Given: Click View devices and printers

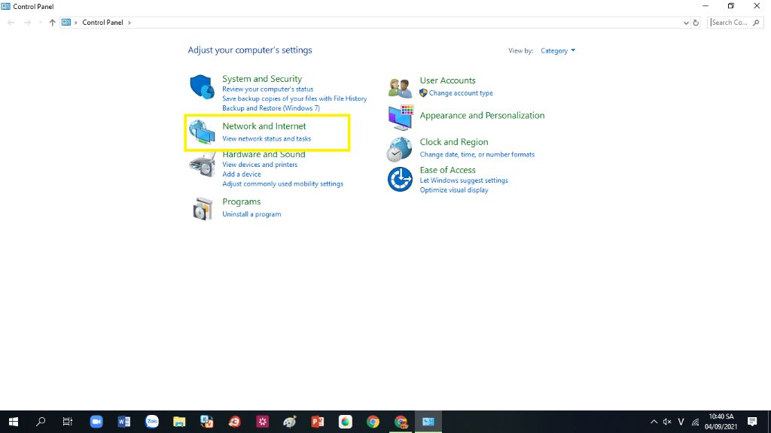Looking at the screenshot, I should pos(260,165).
